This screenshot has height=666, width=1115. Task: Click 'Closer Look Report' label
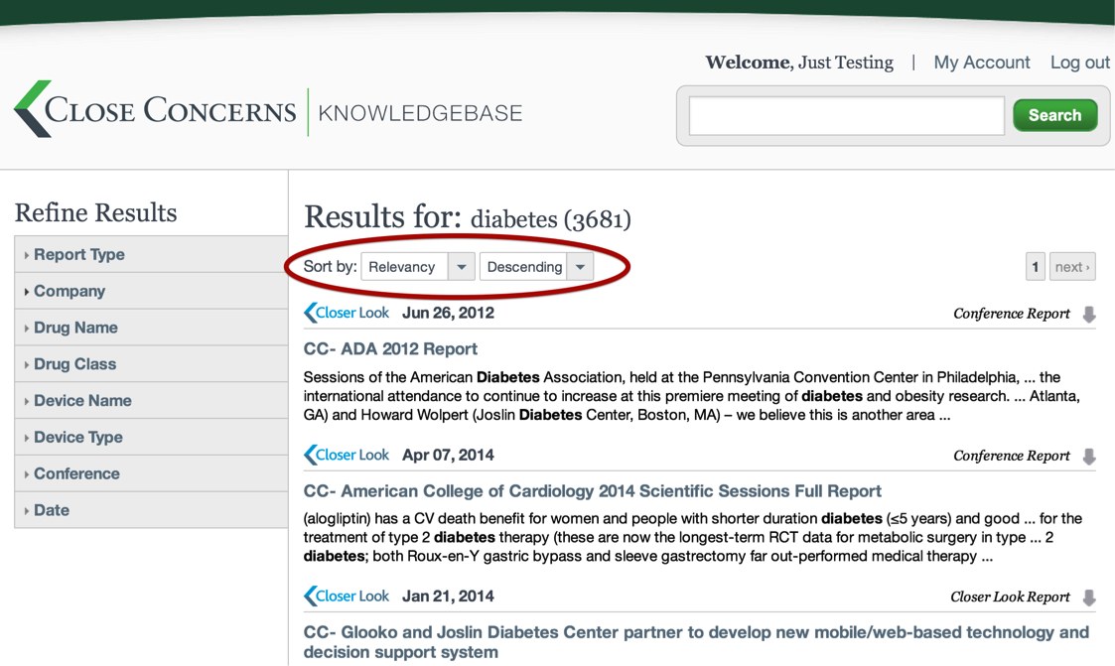(x=1010, y=598)
